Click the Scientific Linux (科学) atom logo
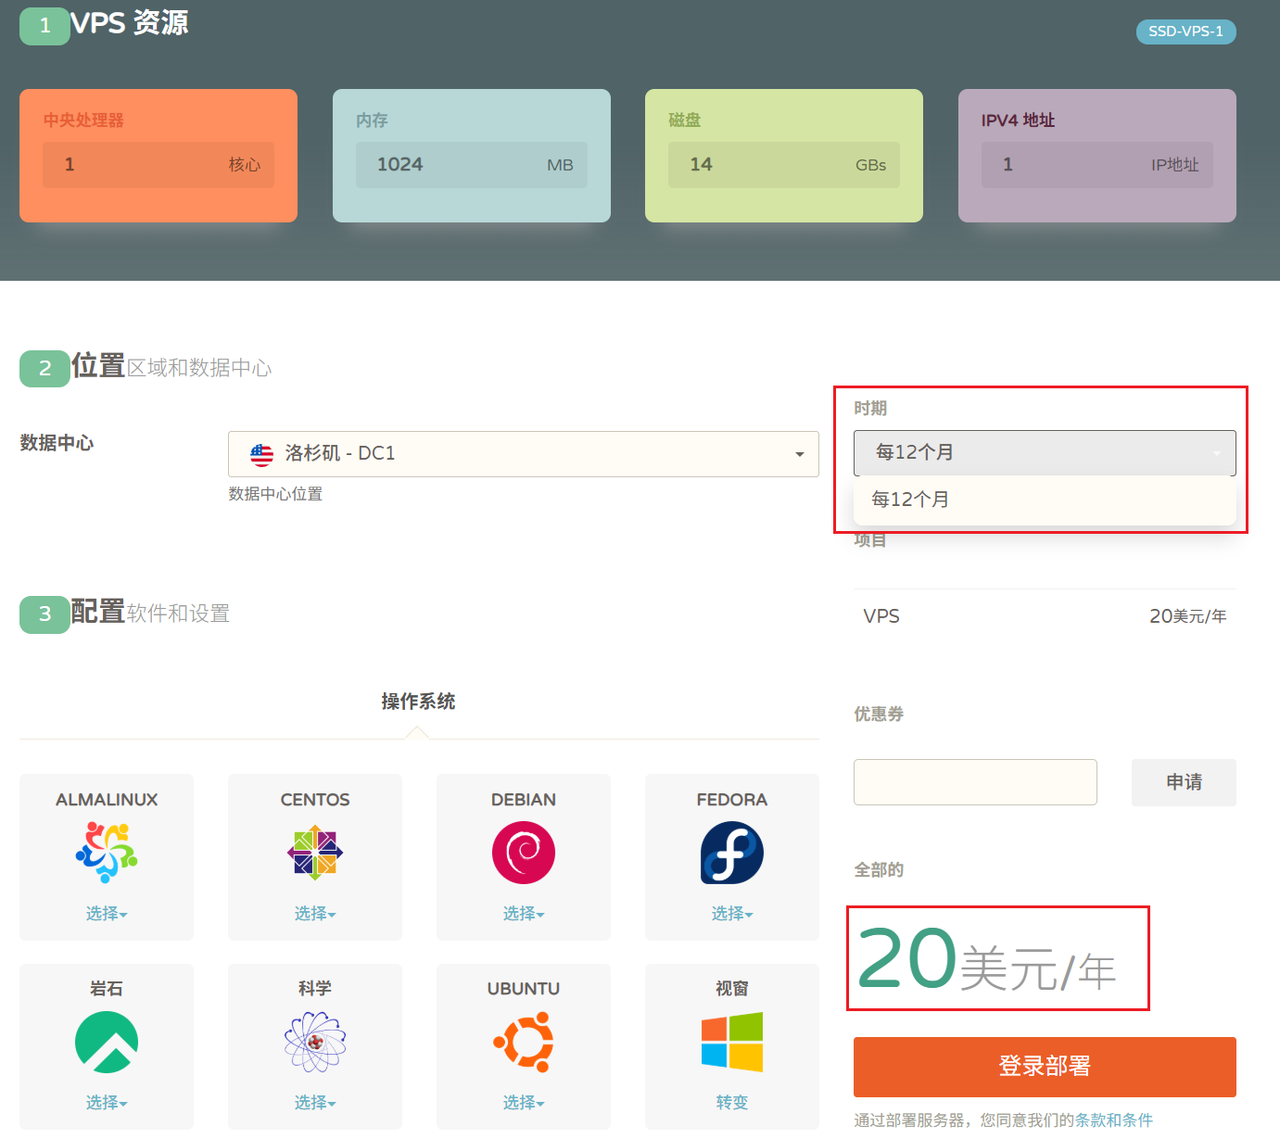 coord(315,1042)
